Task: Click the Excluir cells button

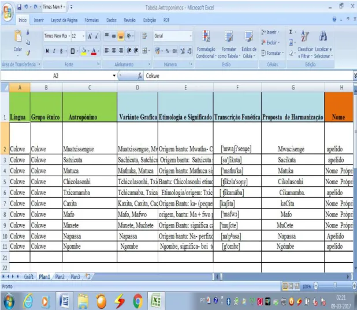Action: [270, 43]
